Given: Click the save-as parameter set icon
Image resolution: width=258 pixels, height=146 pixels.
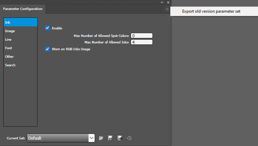Looking at the screenshot, I should (120, 138).
